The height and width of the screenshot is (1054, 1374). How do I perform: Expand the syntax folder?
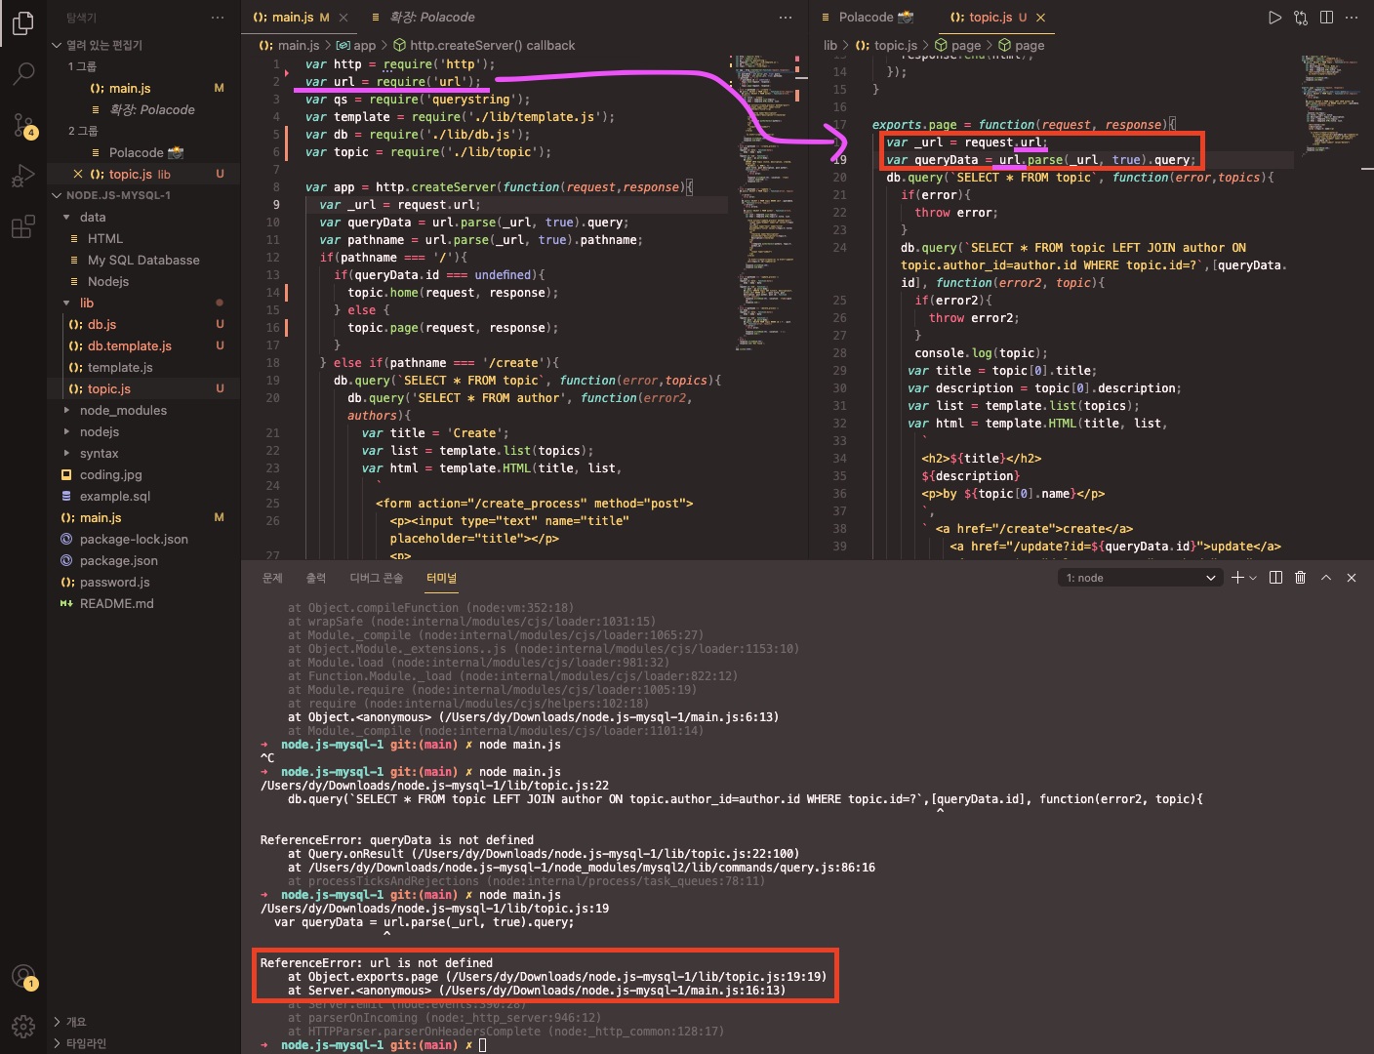click(66, 453)
